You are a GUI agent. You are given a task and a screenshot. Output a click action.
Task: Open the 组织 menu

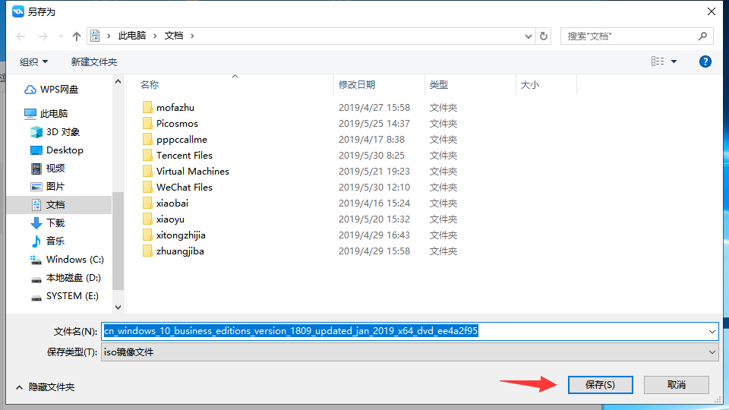pos(33,61)
